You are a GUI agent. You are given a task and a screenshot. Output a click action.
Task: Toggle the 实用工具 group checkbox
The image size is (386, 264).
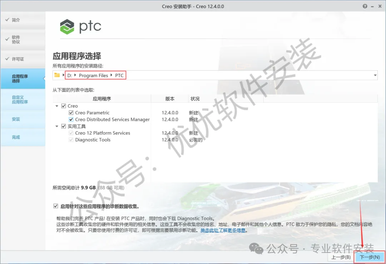64,126
